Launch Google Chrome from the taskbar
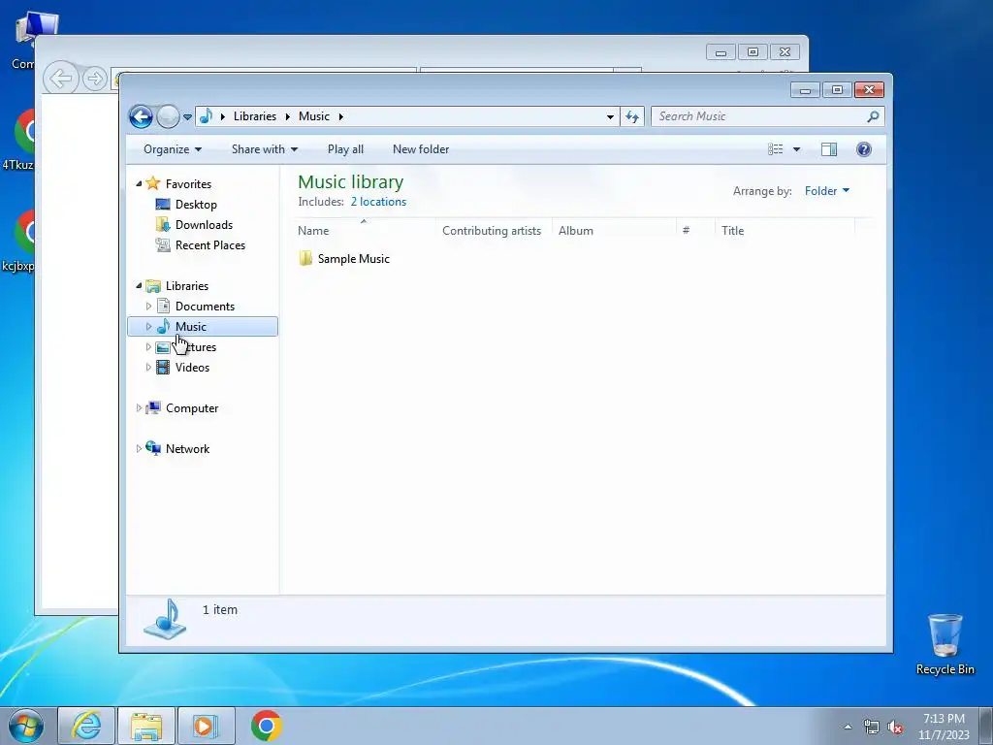 [266, 726]
